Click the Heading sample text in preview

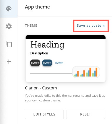(x=47, y=45)
